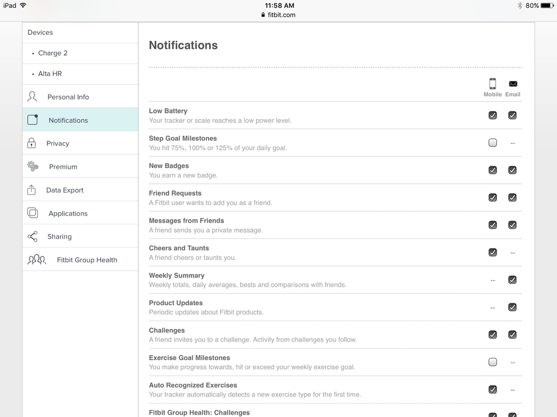Enable Step Goal Milestones mobile notification

[492, 143]
